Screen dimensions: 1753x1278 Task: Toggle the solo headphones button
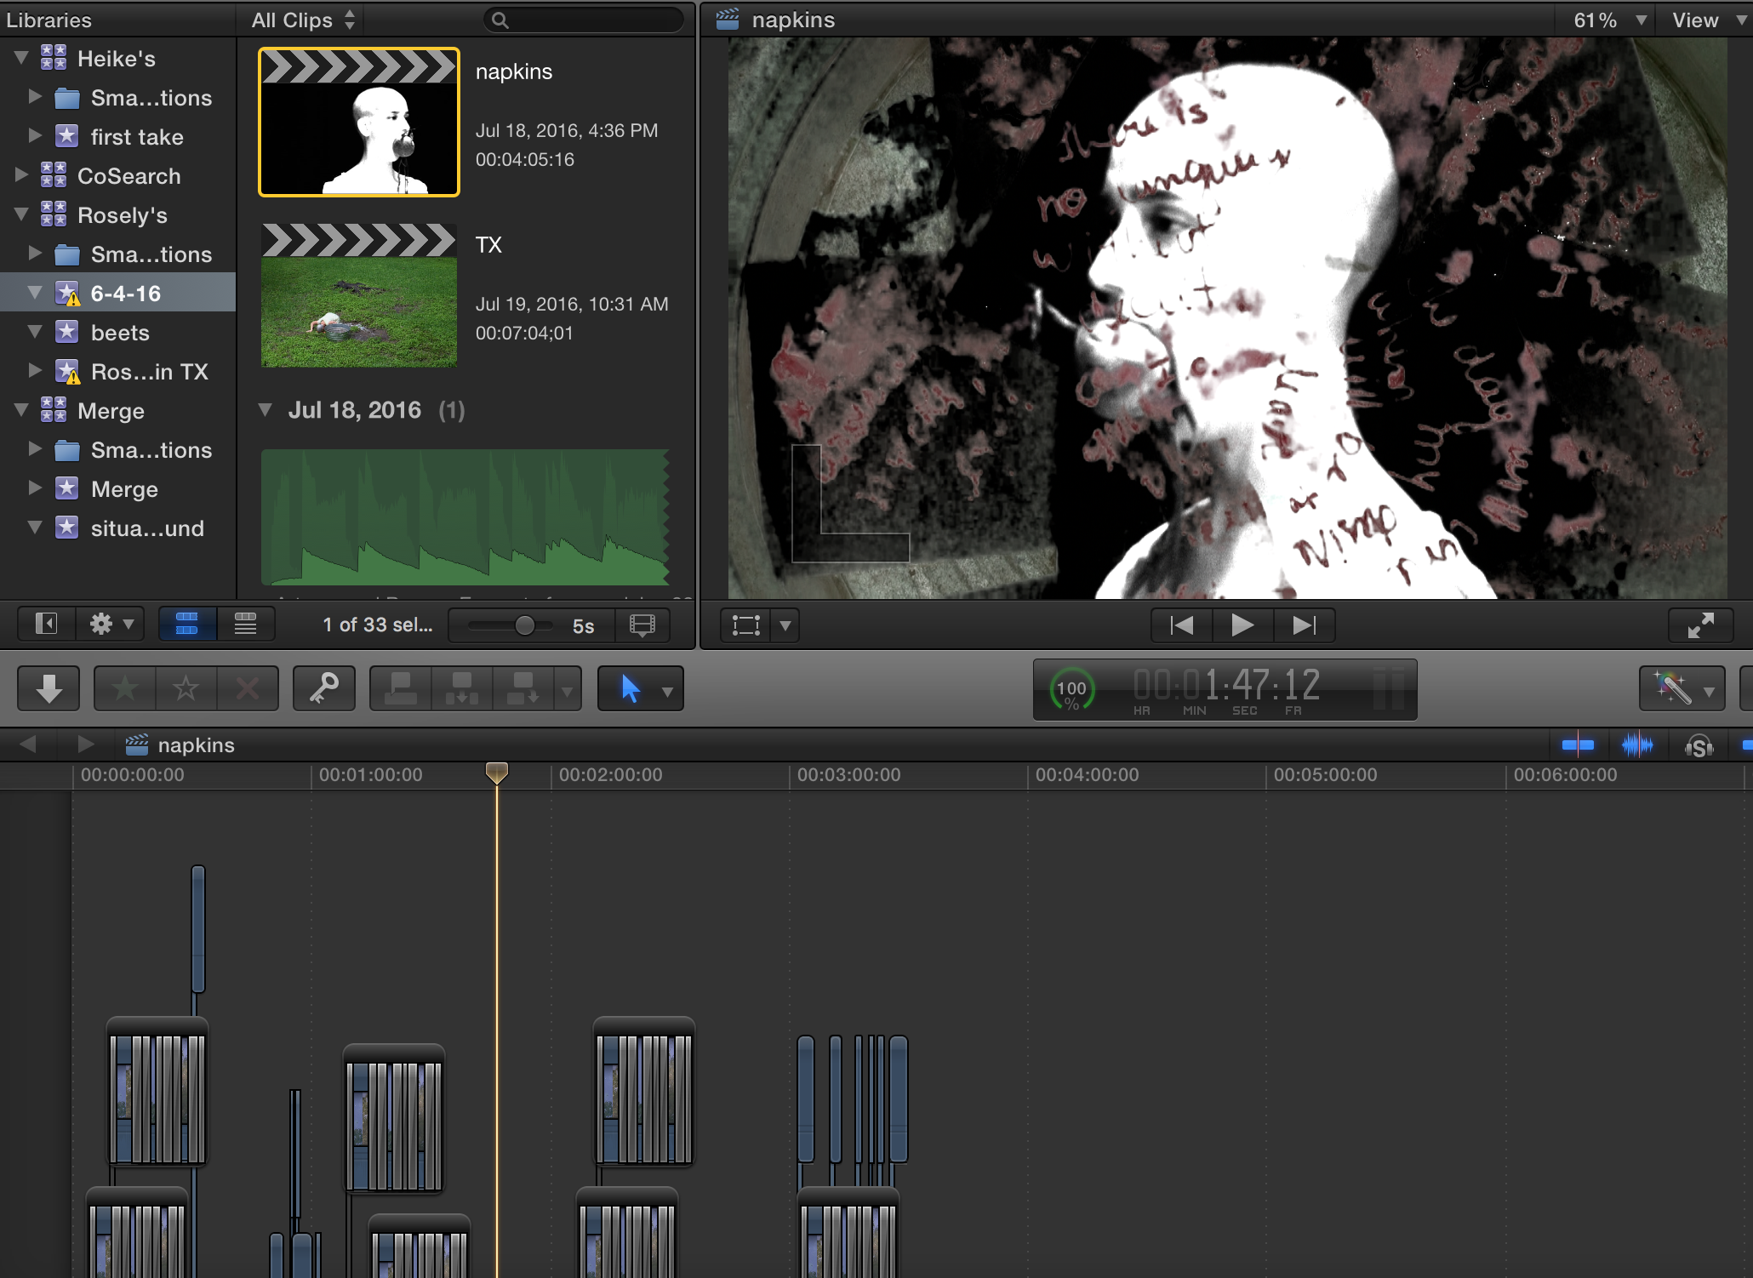(x=1699, y=746)
